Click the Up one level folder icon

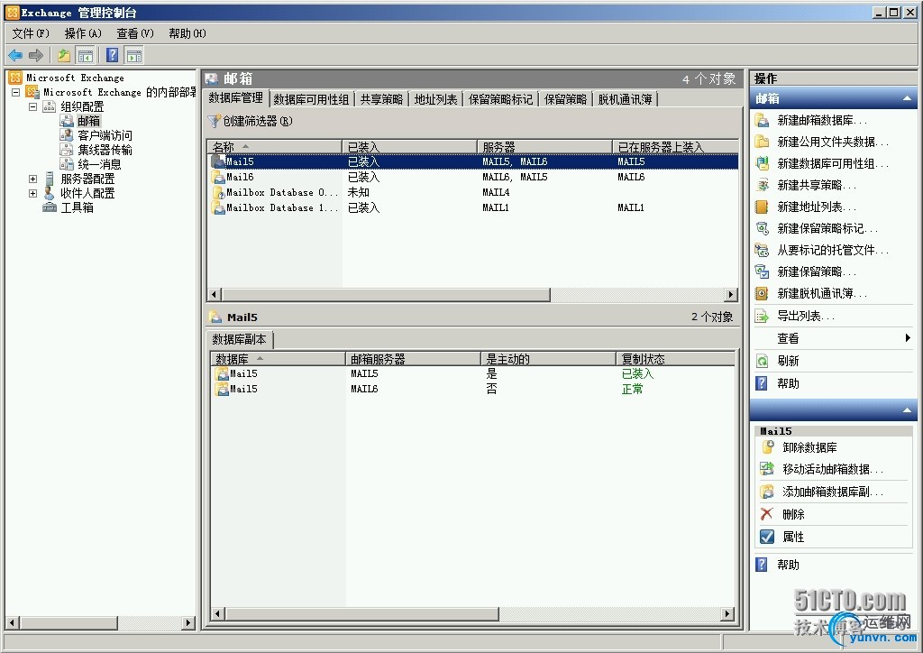pyautogui.click(x=64, y=55)
